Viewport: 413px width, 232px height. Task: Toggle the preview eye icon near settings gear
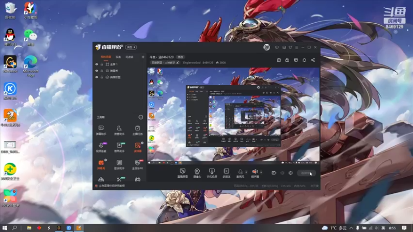point(282,173)
